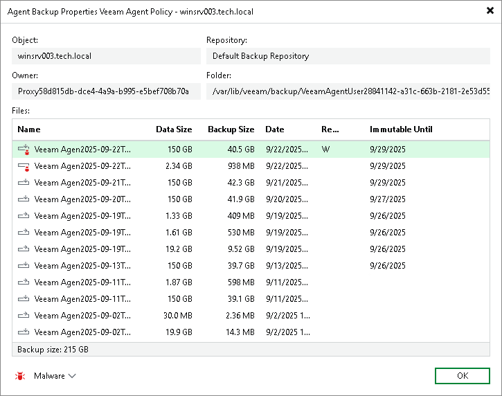The image size is (502, 396).
Task: Click the 1.61 GB data size cell
Action: (x=179, y=233)
